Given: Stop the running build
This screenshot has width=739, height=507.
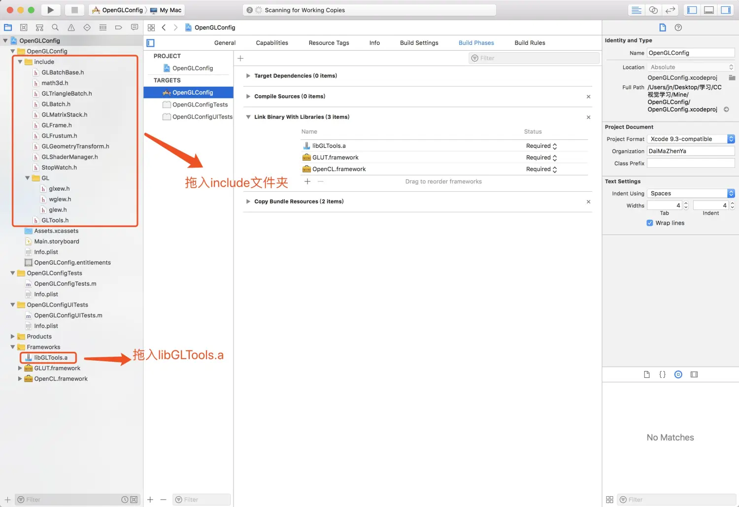Looking at the screenshot, I should pos(74,10).
